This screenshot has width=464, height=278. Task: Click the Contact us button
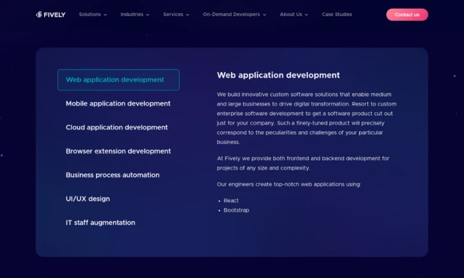click(407, 14)
